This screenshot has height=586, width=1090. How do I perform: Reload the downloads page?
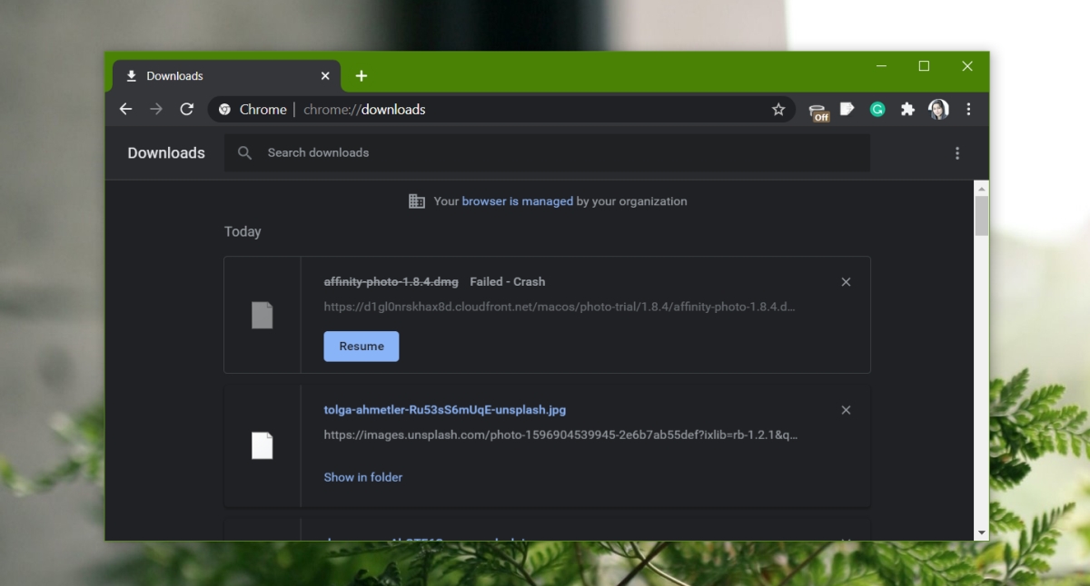click(x=187, y=109)
